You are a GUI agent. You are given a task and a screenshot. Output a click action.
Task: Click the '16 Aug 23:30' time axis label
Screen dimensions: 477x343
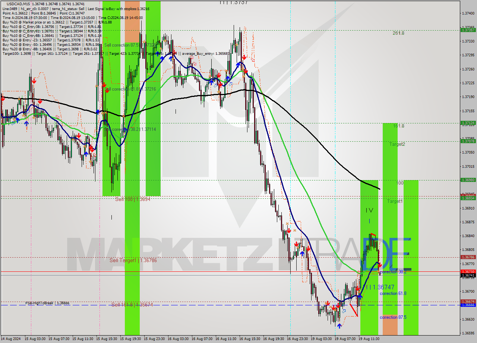click(x=297, y=339)
